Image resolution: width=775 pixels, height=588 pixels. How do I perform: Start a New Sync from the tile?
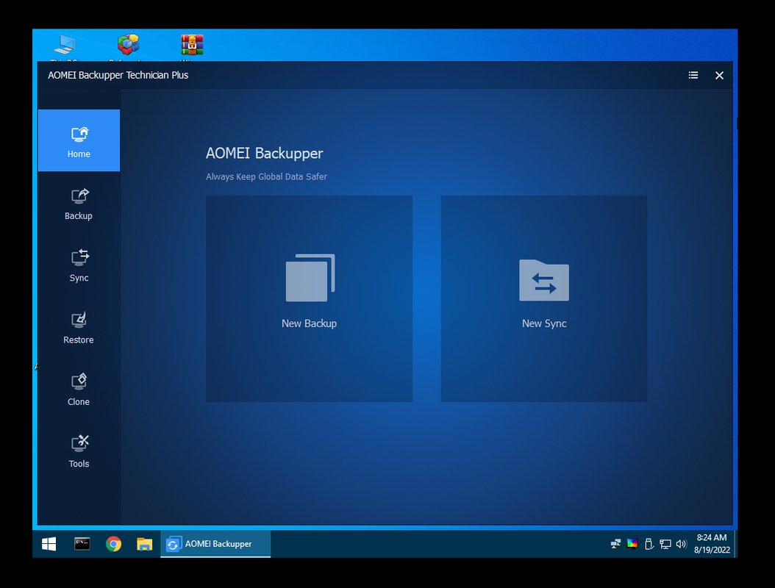tap(543, 298)
